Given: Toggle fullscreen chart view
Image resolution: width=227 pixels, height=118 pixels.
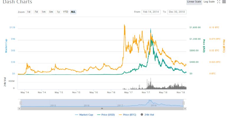Looking at the screenshot, I should 219,2.
